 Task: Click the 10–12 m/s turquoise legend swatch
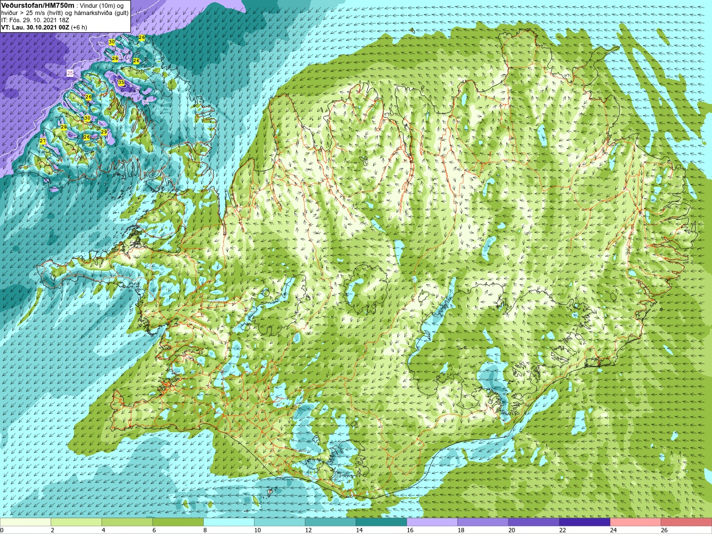coord(280,522)
